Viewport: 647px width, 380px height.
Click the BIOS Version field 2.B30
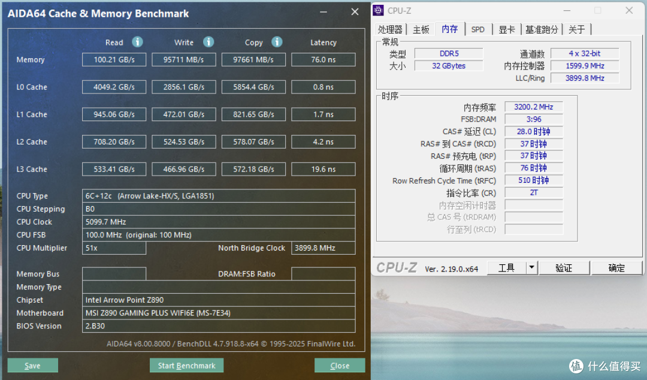(219, 326)
